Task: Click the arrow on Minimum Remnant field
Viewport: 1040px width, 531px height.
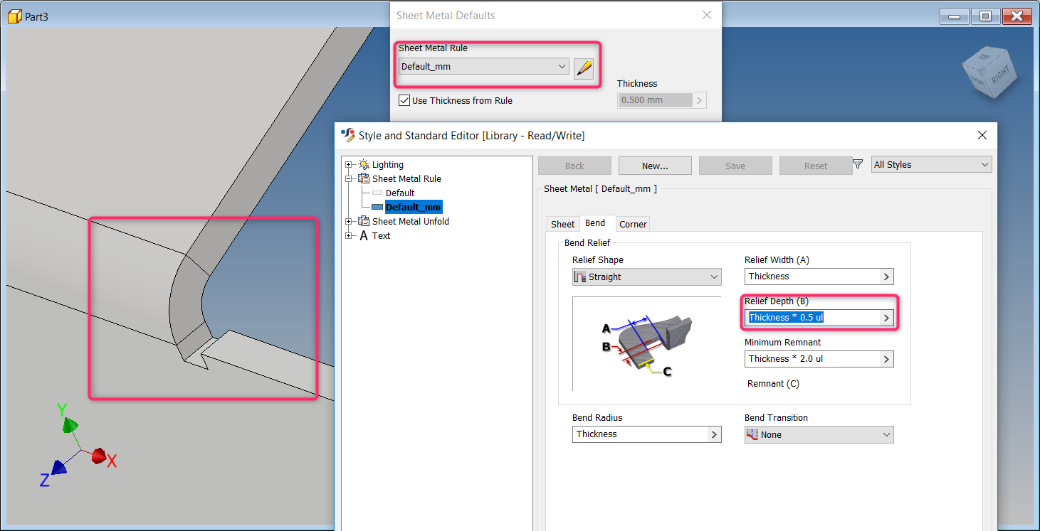Action: pos(886,359)
